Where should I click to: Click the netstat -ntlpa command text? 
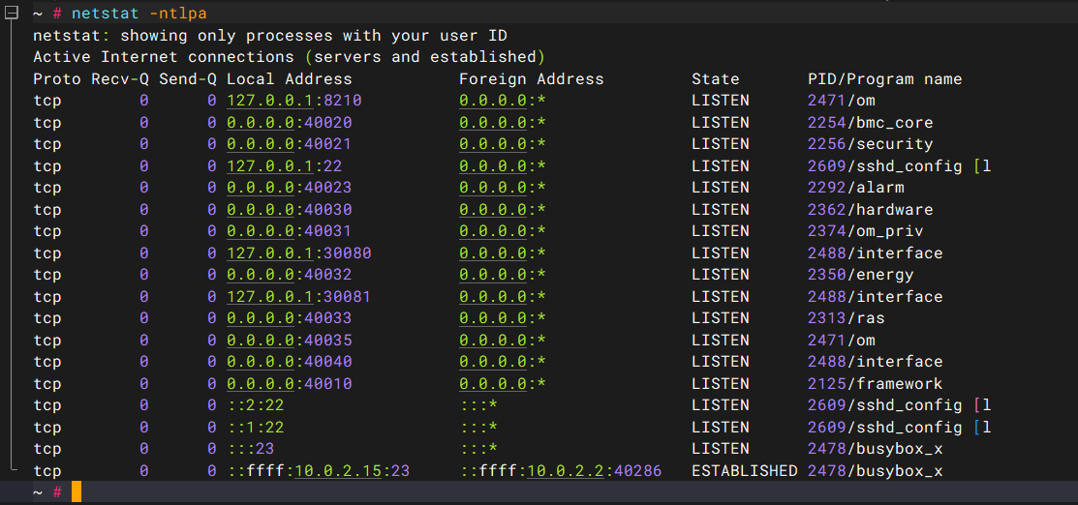139,14
